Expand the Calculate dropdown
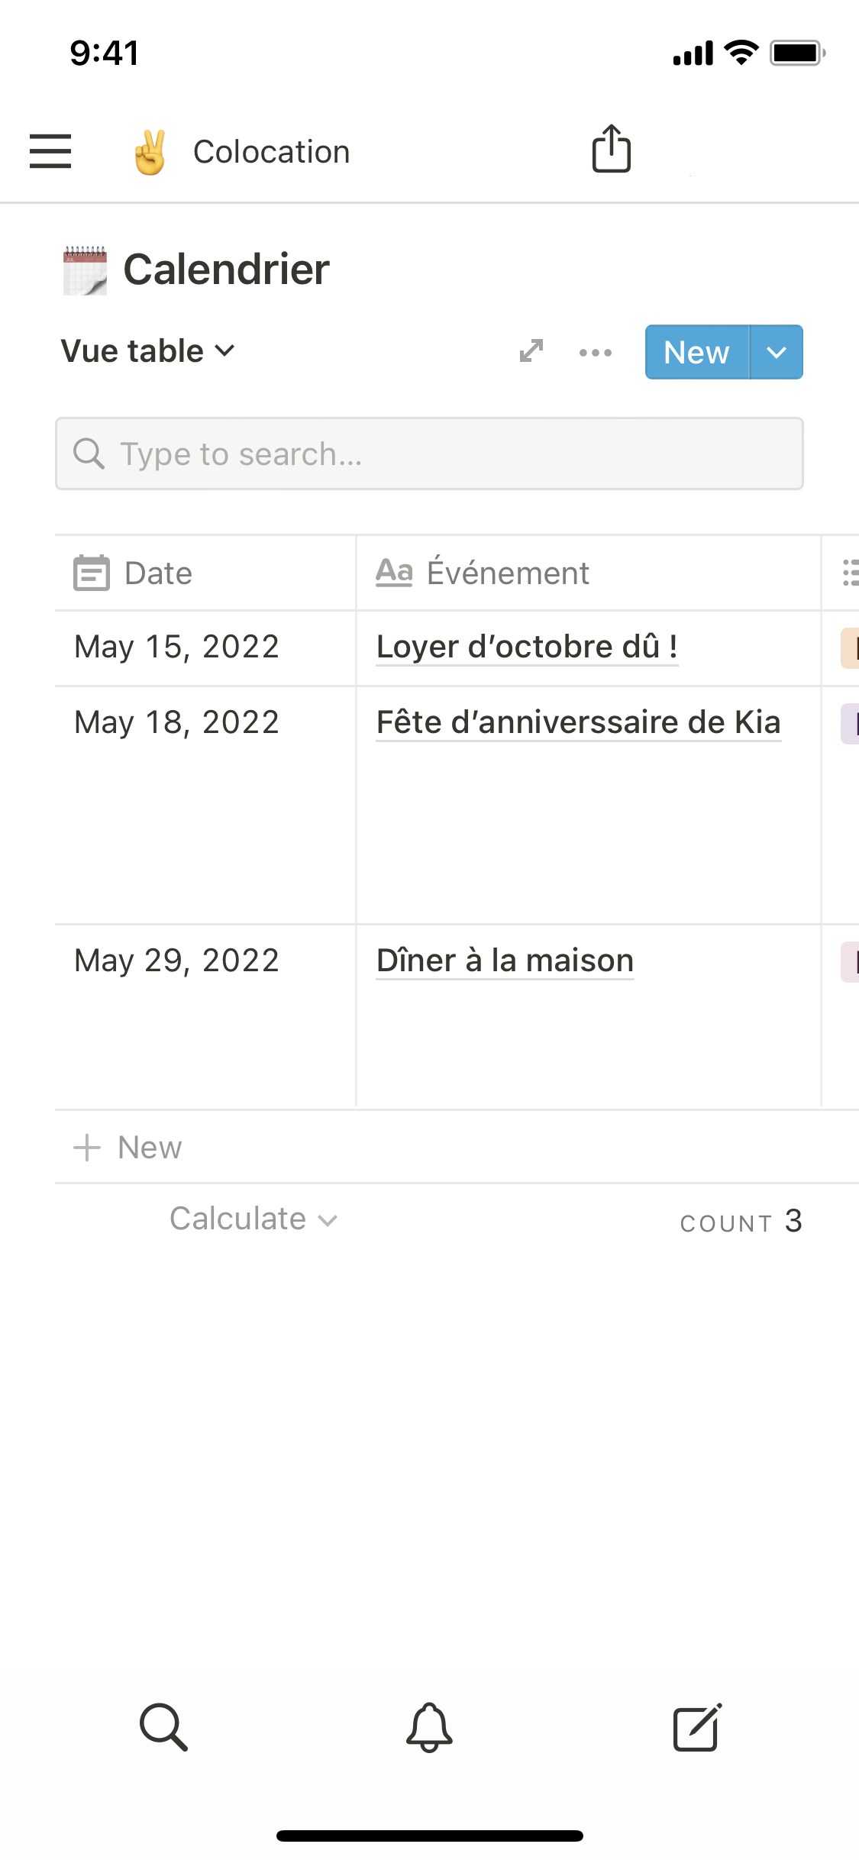859x1860 pixels. click(254, 1219)
